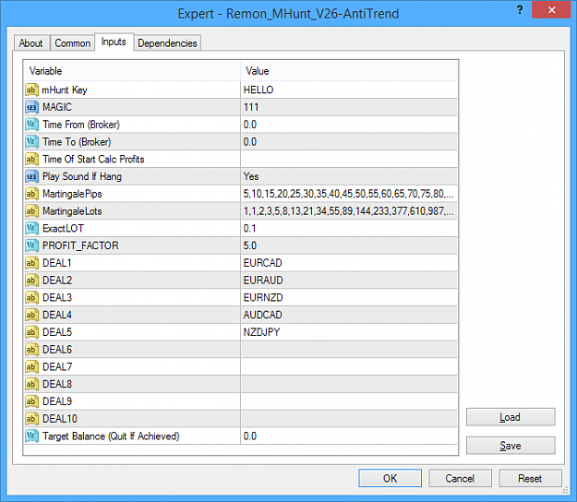
Task: Click the string icon beside DEAL7
Action: [x=31, y=366]
